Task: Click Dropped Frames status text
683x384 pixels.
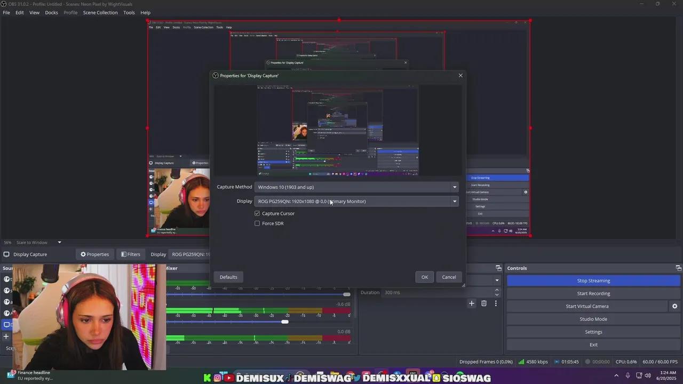Action: 486,362
